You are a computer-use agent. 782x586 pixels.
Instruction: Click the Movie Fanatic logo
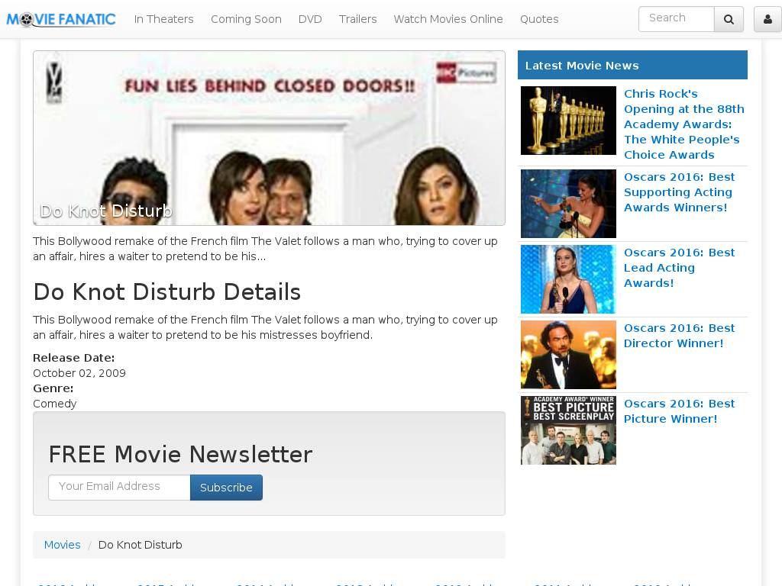click(61, 19)
